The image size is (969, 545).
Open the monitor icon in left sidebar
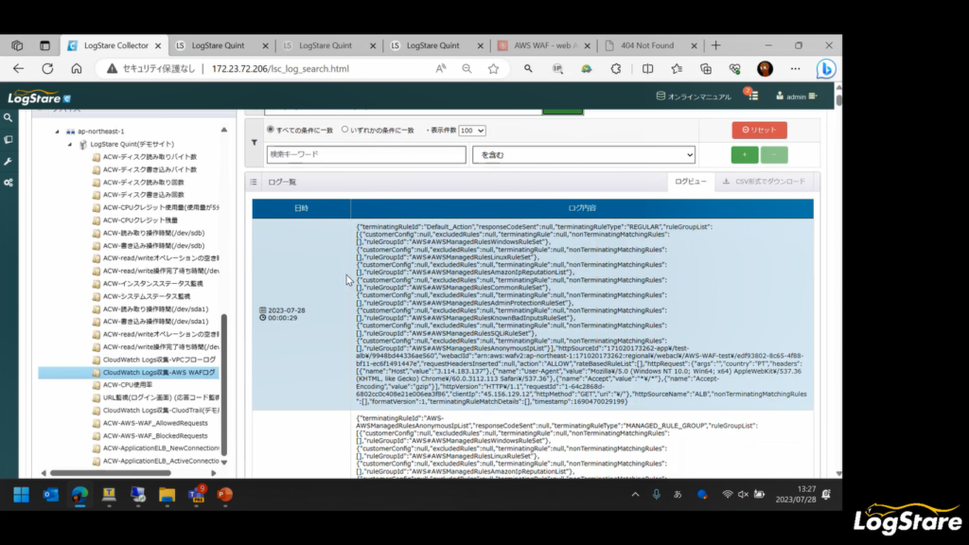click(8, 140)
